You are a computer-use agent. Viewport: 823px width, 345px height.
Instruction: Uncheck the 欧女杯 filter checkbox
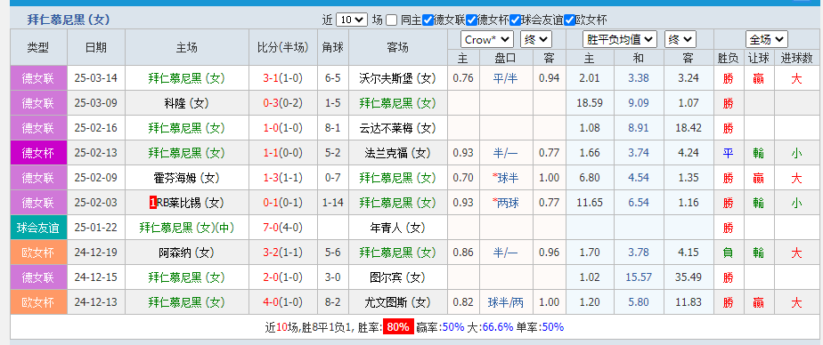click(x=569, y=20)
